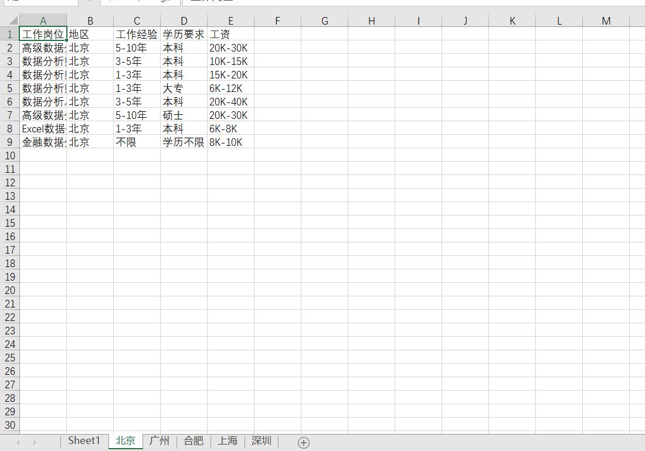Click cell A1 containing 工作岗位
The width and height of the screenshot is (645, 451).
click(43, 34)
